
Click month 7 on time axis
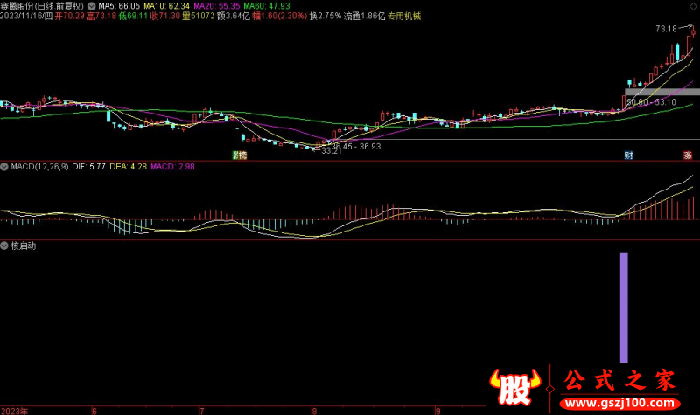pos(202,411)
